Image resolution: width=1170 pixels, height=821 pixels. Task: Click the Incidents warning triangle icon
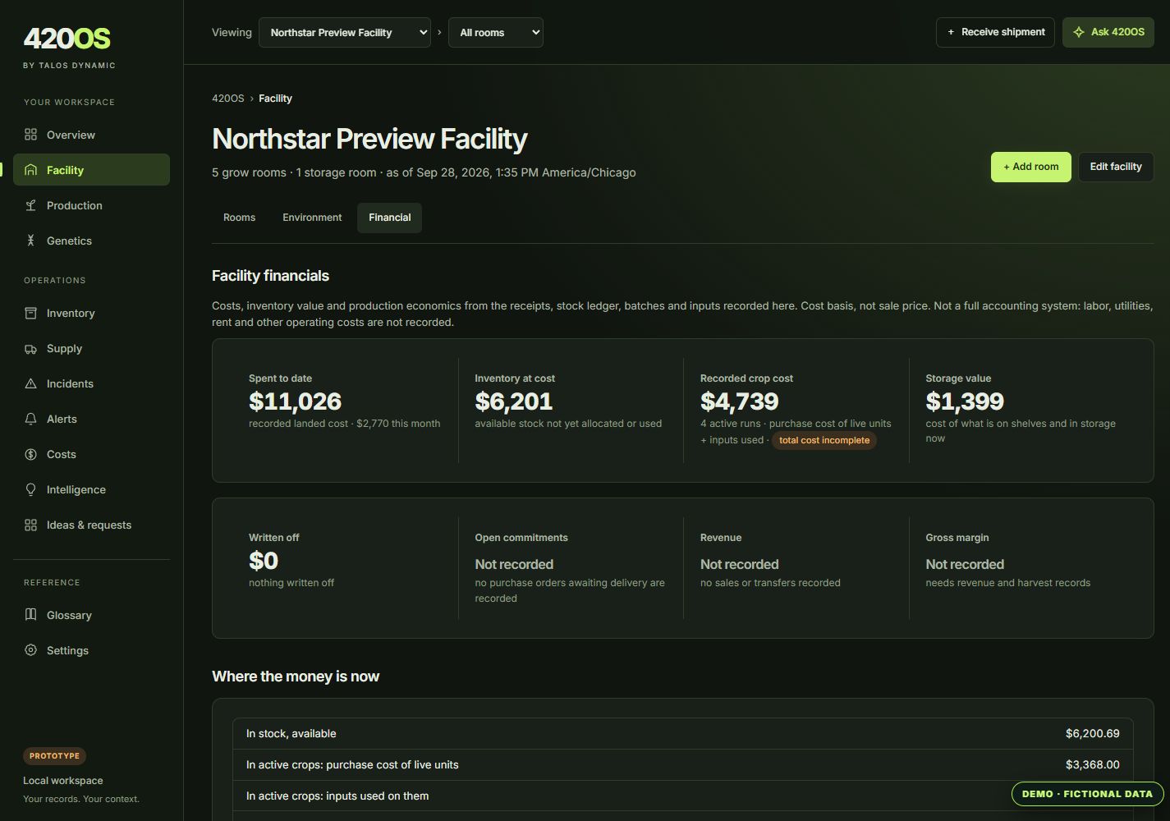click(30, 383)
